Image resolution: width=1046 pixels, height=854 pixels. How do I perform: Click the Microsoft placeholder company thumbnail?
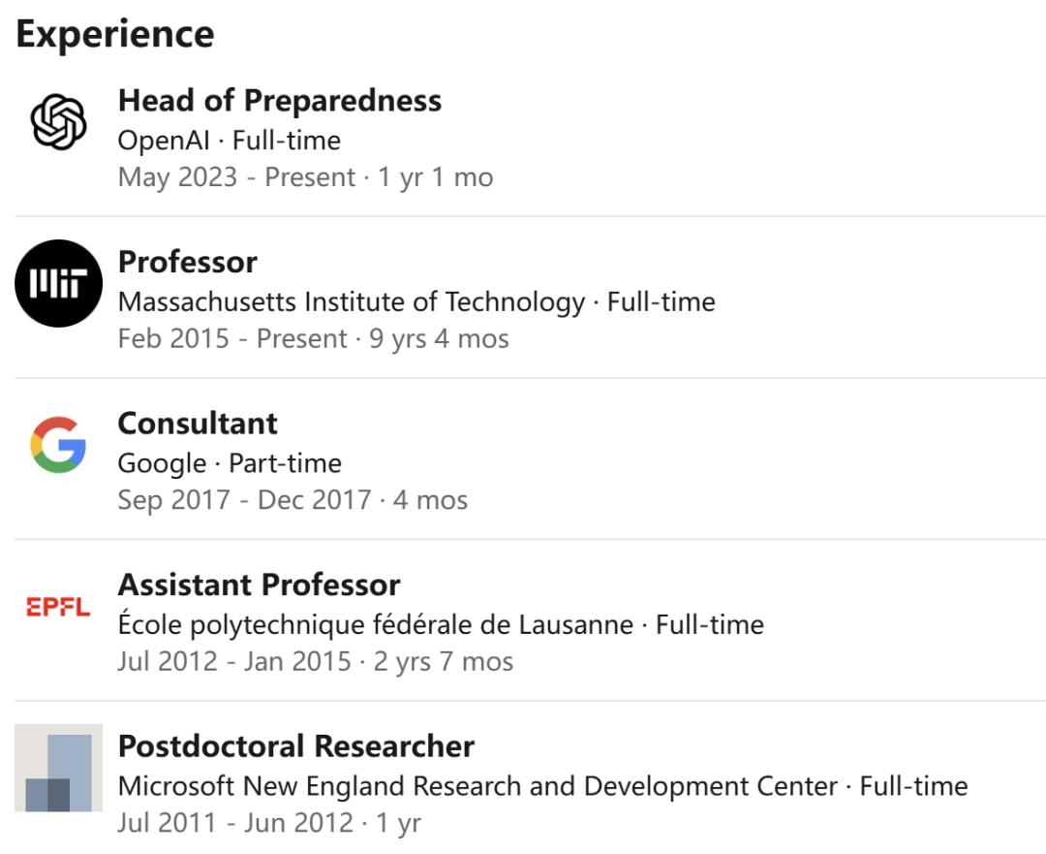58,768
